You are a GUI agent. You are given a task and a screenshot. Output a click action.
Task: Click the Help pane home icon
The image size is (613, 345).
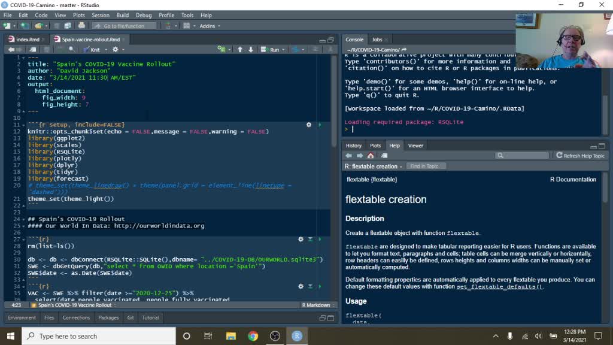tap(371, 156)
